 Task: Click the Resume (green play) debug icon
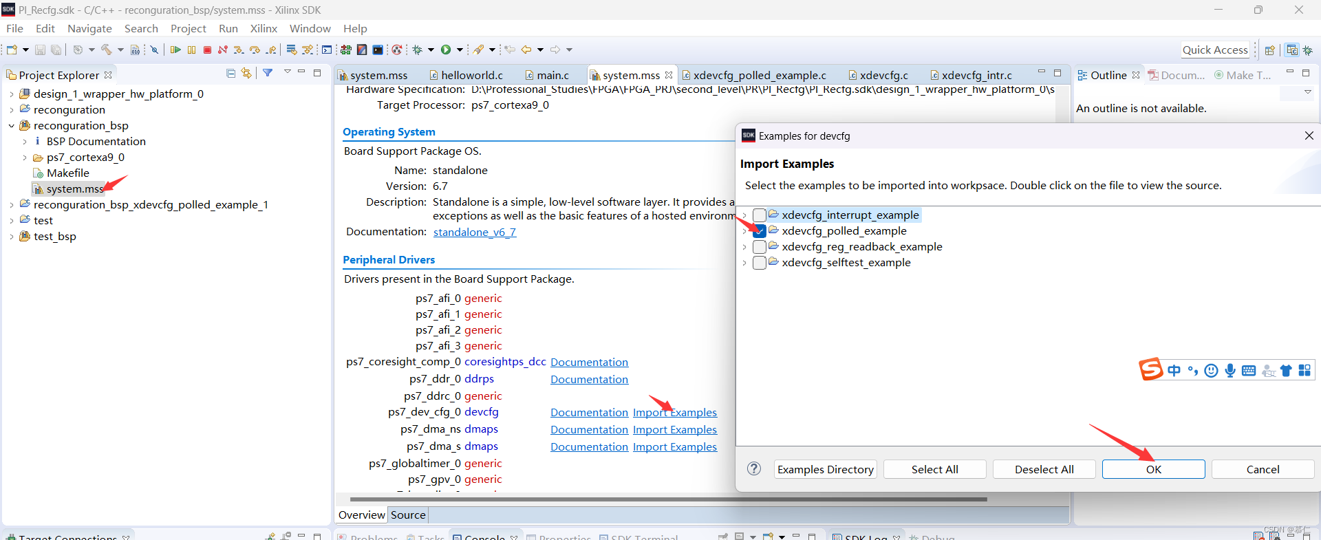point(175,50)
